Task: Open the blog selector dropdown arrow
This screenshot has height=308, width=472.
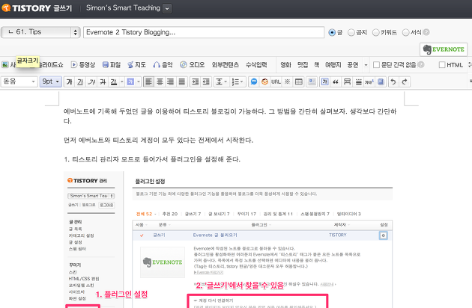Action: coord(167,8)
